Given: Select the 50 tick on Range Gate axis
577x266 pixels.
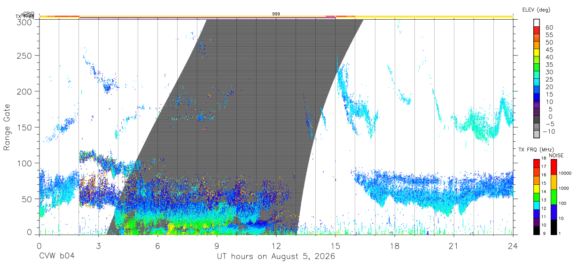Looking at the screenshot, I should pyautogui.click(x=26, y=199).
